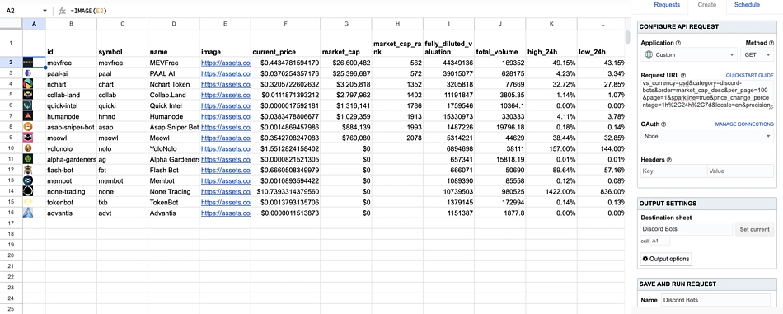783x314 pixels.
Task: Click the Method help question mark icon
Action: pyautogui.click(x=771, y=44)
